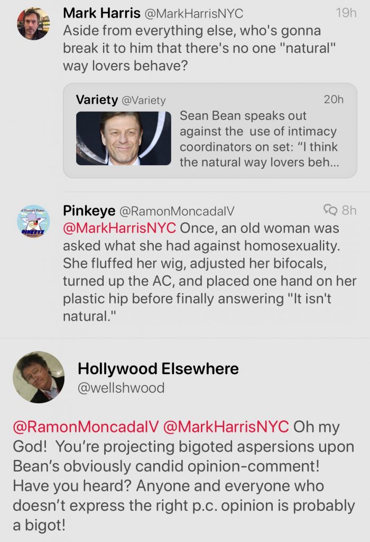Tap the @RamonMoncadaIV mention in Hollywood Elsewhere's reply
370x542 pixels.
pos(86,427)
